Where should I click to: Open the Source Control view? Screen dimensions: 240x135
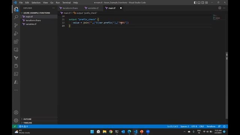click(x=16, y=25)
